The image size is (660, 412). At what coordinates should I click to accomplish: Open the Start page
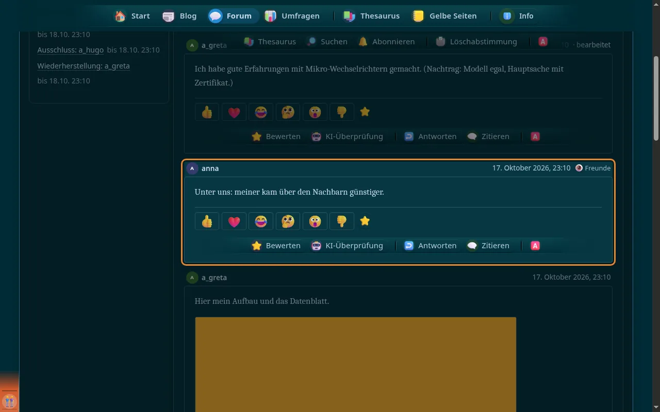(x=133, y=16)
